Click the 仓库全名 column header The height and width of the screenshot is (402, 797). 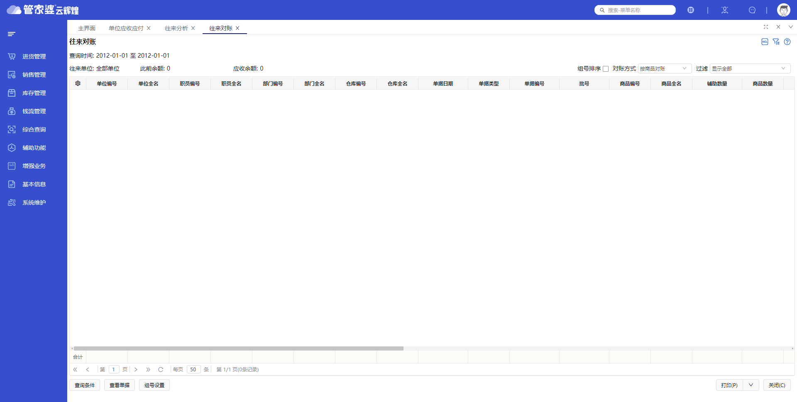[x=397, y=83]
